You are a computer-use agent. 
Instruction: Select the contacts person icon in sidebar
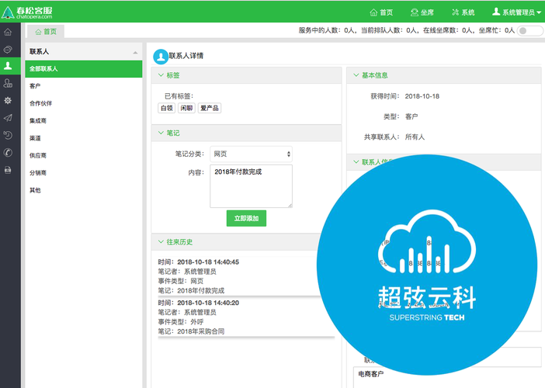pyautogui.click(x=8, y=65)
